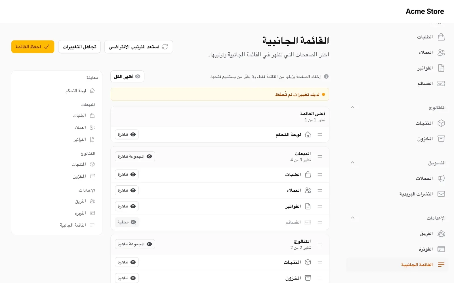This screenshot has width=454, height=283.
Task: Click the drag handle of العملاء row
Action: pos(320,190)
